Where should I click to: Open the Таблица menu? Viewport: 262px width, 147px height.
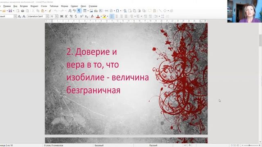[x=54, y=6]
